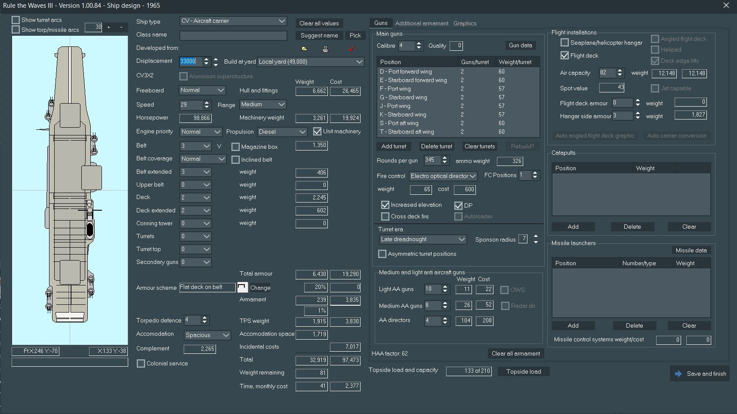Select S - Port aft wing turret row
The width and height of the screenshot is (737, 414).
click(x=458, y=123)
